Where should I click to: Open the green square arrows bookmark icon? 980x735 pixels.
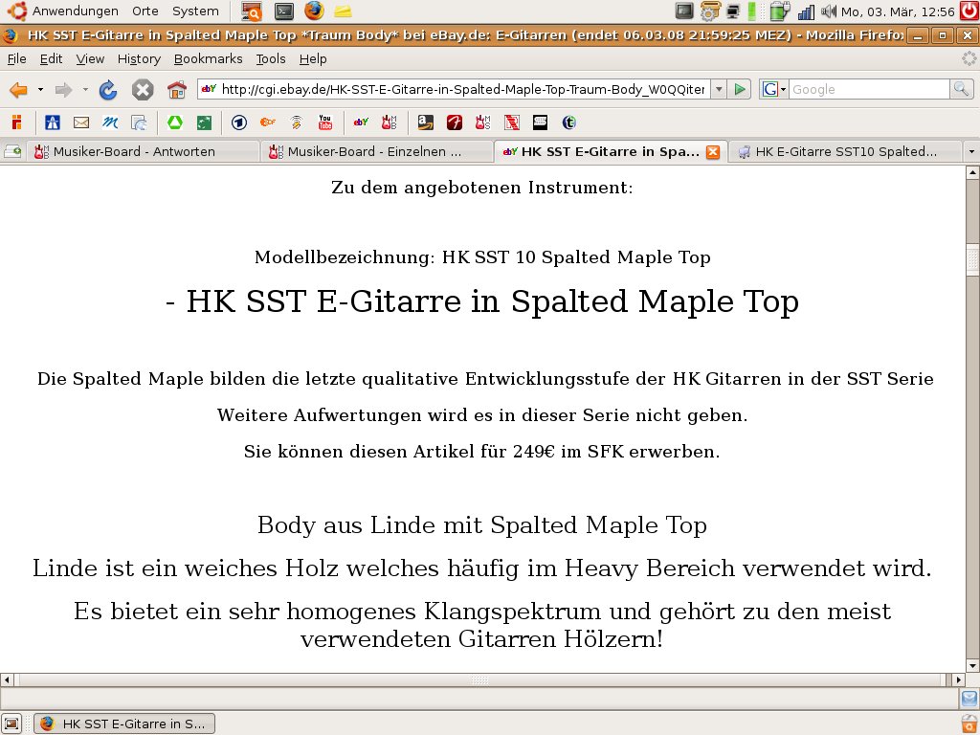[205, 122]
